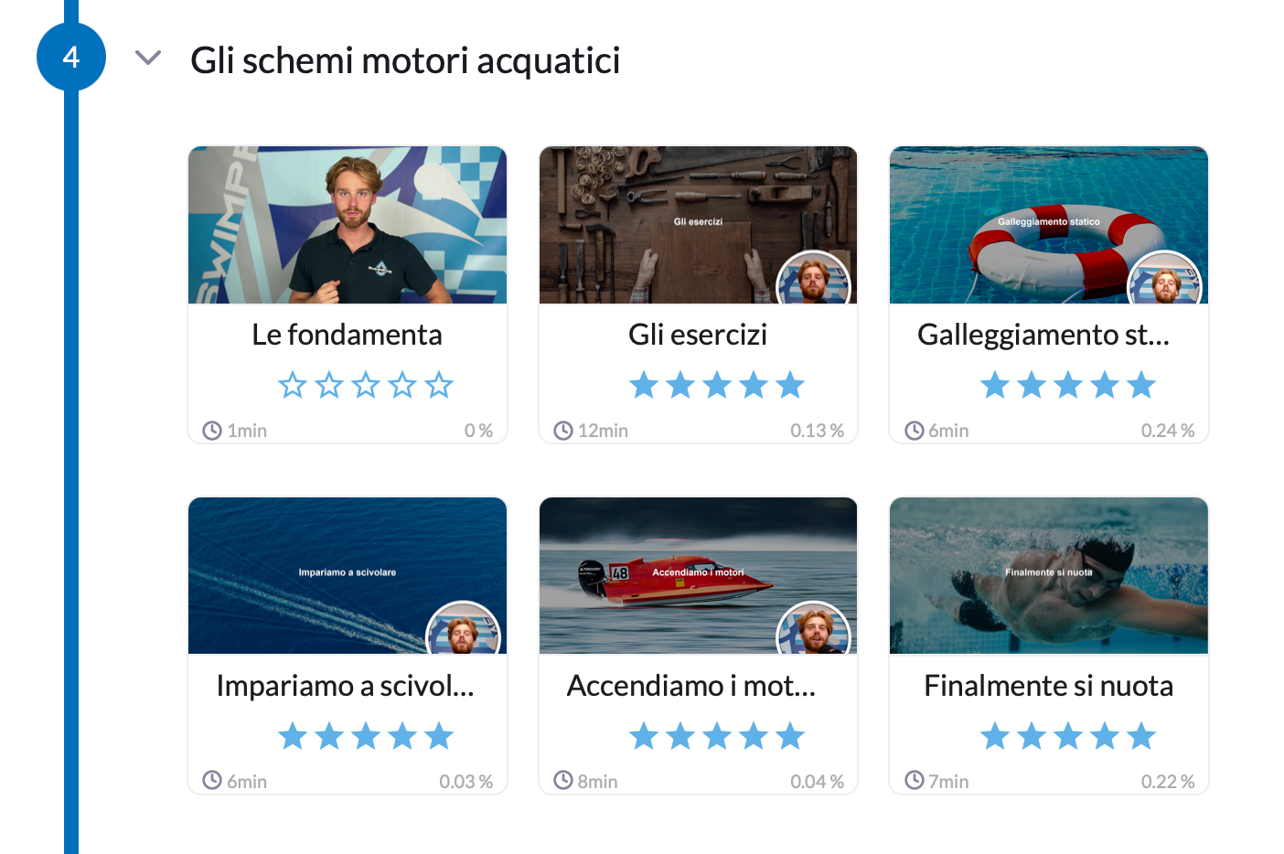Open the Finalmente si nuota lesson title

tap(1048, 686)
